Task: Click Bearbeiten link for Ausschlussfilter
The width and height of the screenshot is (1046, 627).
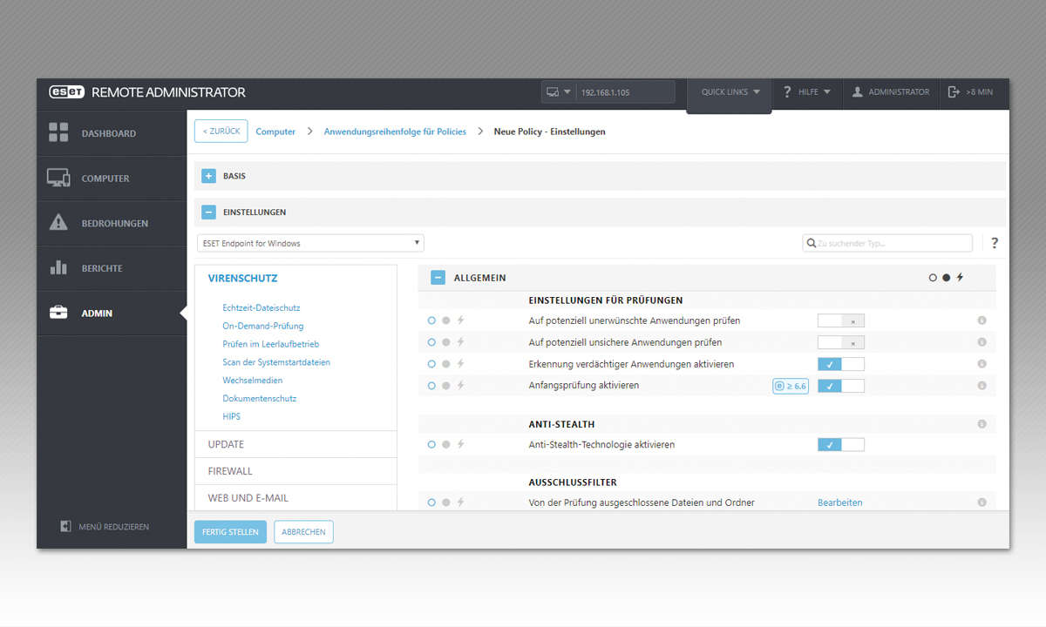Action: coord(839,502)
